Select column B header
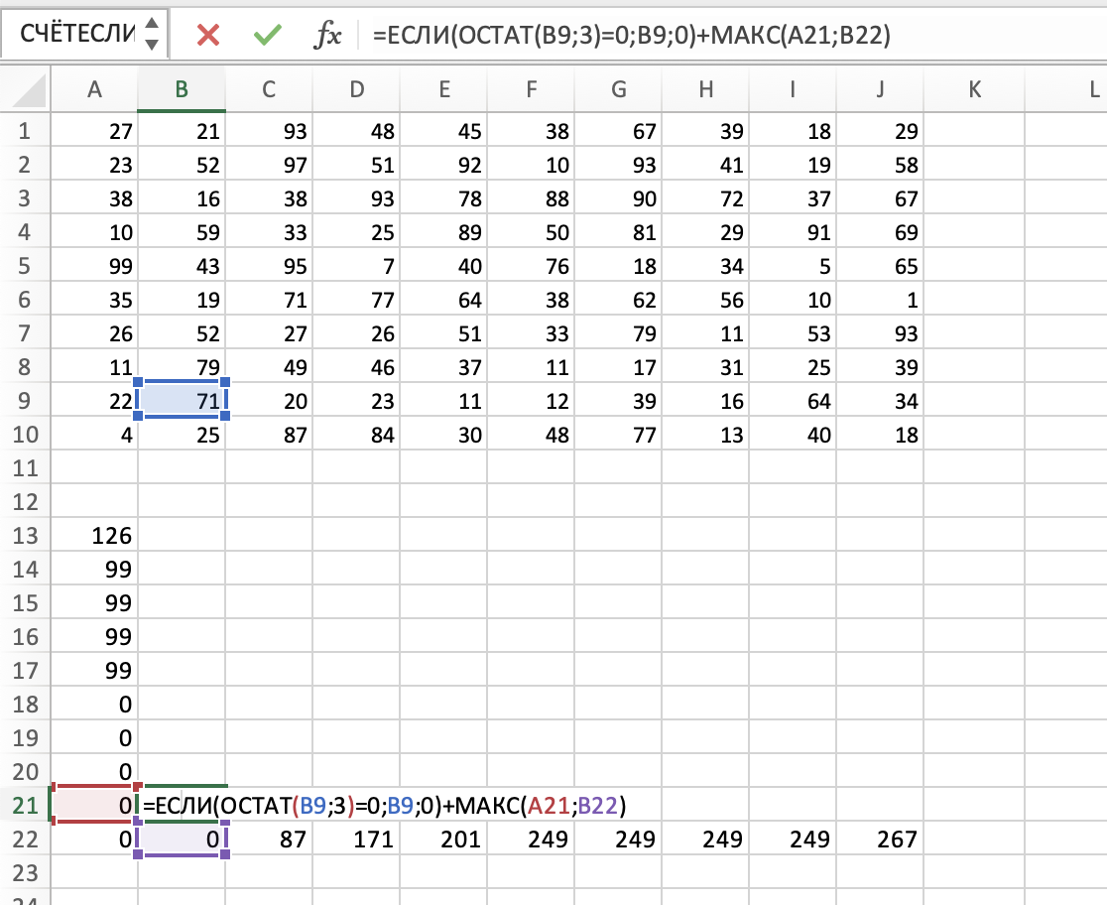Screen dimensions: 1107x905 pyautogui.click(x=182, y=89)
